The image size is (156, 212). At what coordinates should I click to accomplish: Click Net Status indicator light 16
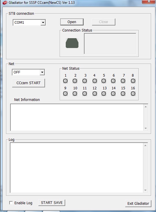133,93
